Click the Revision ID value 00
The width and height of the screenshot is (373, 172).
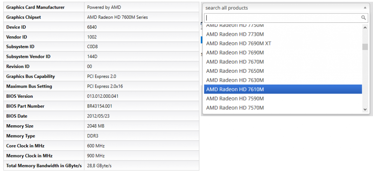coord(90,66)
